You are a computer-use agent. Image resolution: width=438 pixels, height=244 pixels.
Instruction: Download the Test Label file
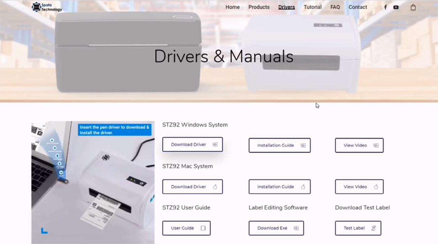click(x=358, y=228)
